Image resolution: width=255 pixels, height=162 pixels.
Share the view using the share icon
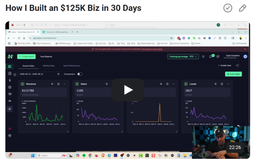[x=237, y=65]
